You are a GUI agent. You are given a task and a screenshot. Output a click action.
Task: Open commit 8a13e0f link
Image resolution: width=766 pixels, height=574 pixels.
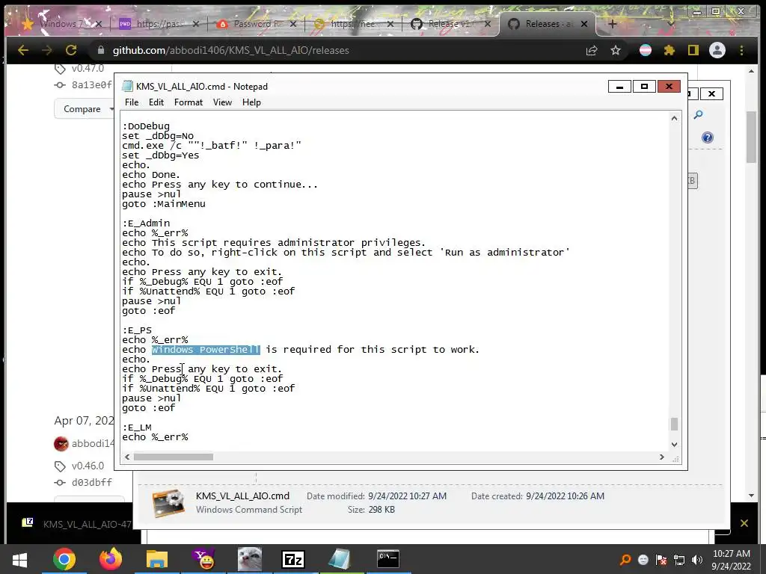(x=91, y=85)
